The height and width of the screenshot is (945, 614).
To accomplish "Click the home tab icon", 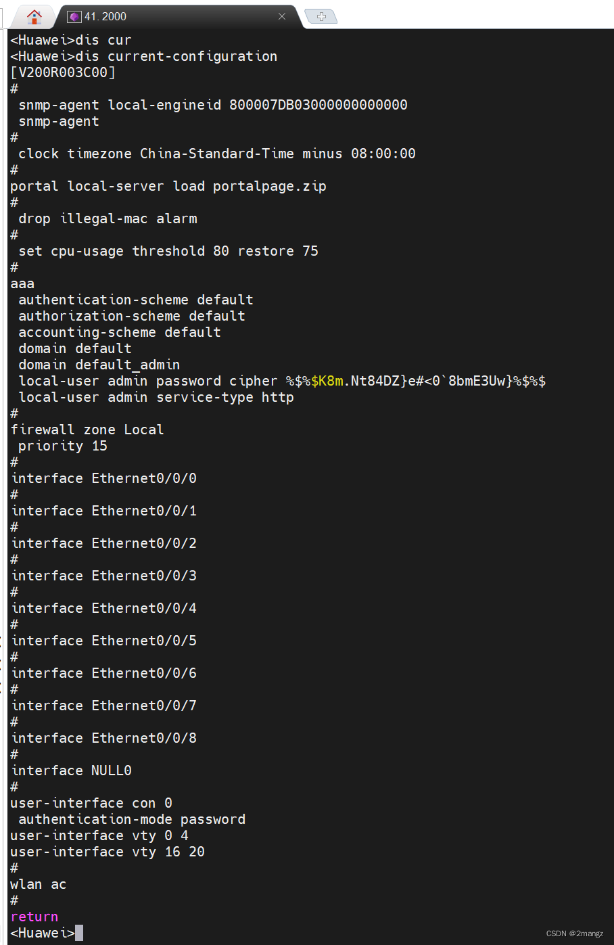I will pyautogui.click(x=34, y=16).
